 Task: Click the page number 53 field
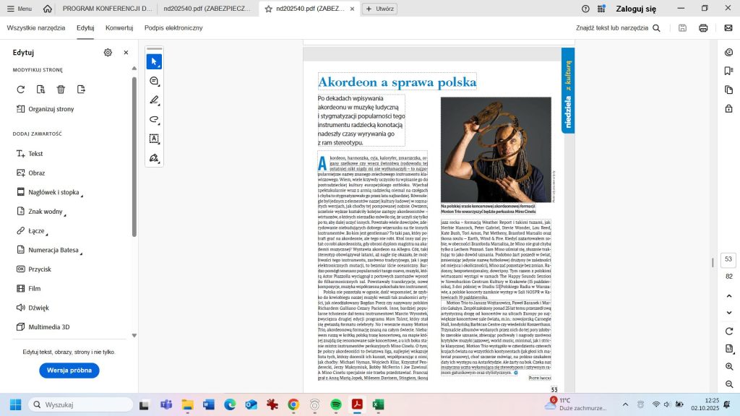pyautogui.click(x=728, y=259)
